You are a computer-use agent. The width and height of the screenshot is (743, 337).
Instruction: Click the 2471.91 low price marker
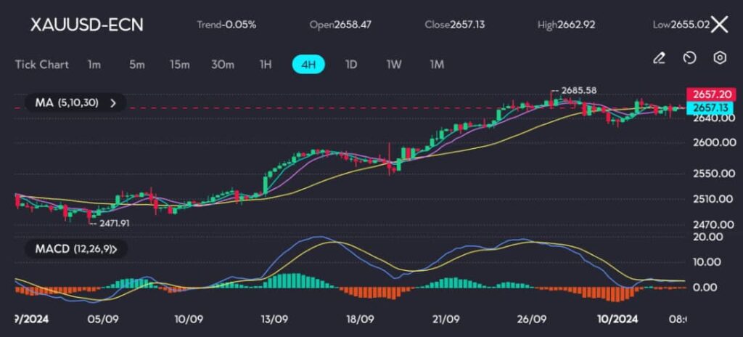tap(115, 223)
